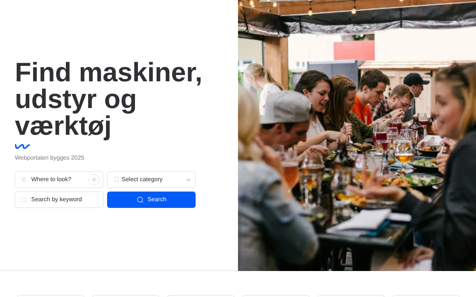
Task: Click the magnifier icon in keyword field
Action: point(24,200)
